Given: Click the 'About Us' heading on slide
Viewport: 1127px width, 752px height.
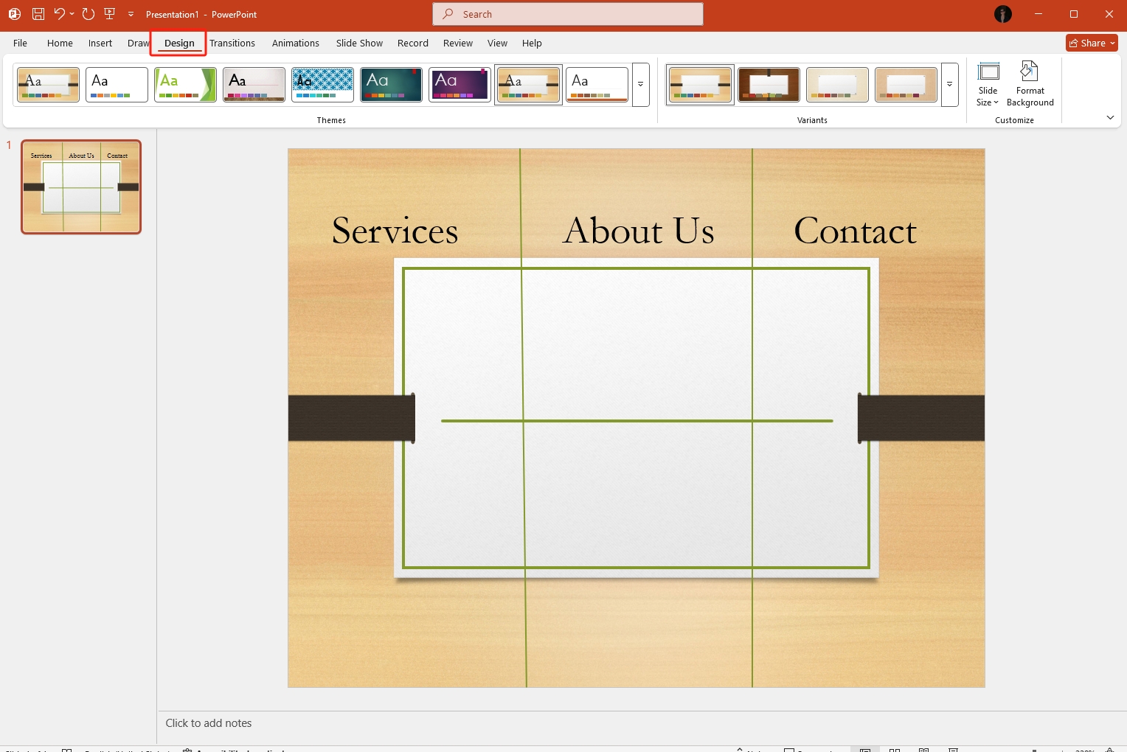Looking at the screenshot, I should pyautogui.click(x=638, y=231).
